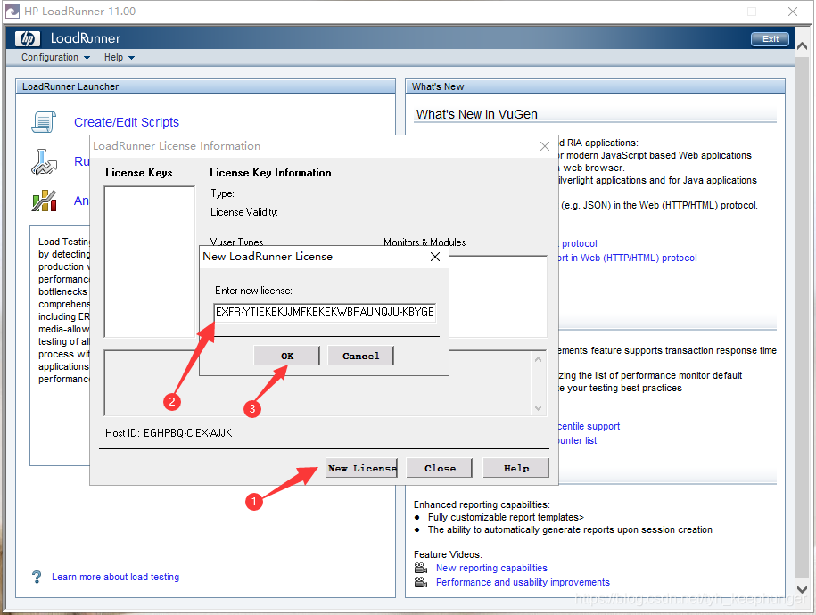Open Performance and usability improvements link
The width and height of the screenshot is (816, 615).
click(x=523, y=582)
